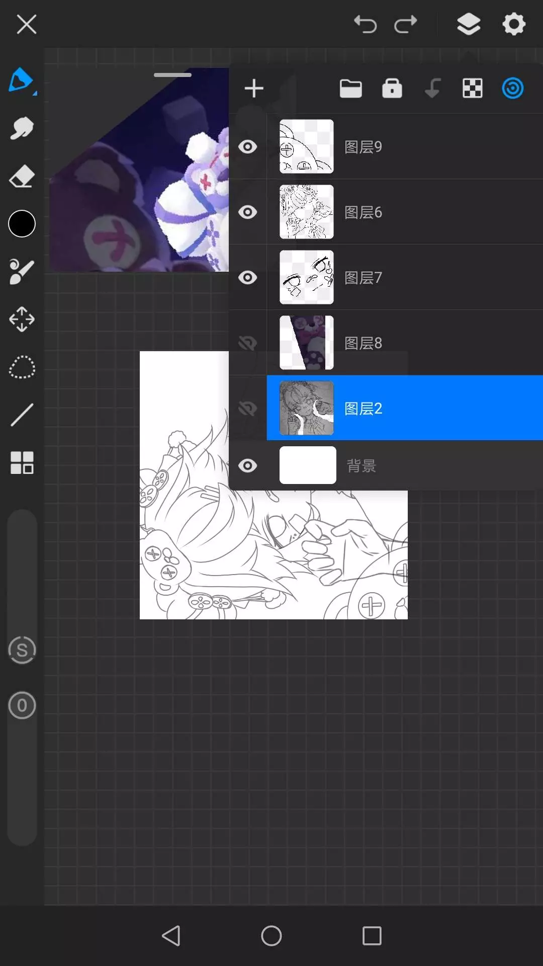Open the grid tools menu icon
The height and width of the screenshot is (966, 543).
(x=22, y=462)
